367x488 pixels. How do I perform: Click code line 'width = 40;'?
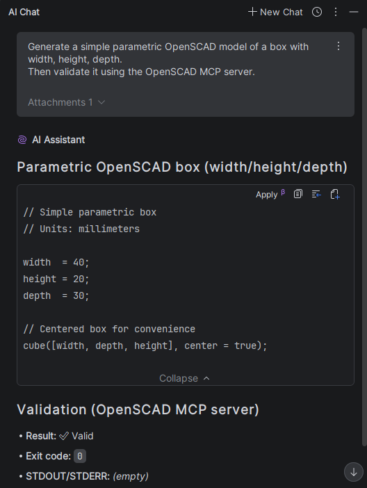pyautogui.click(x=56, y=262)
